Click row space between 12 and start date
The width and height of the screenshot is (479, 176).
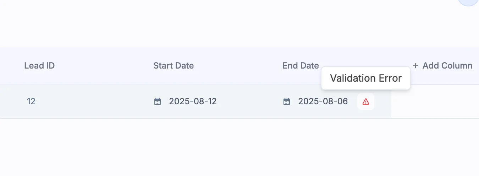tap(92, 102)
